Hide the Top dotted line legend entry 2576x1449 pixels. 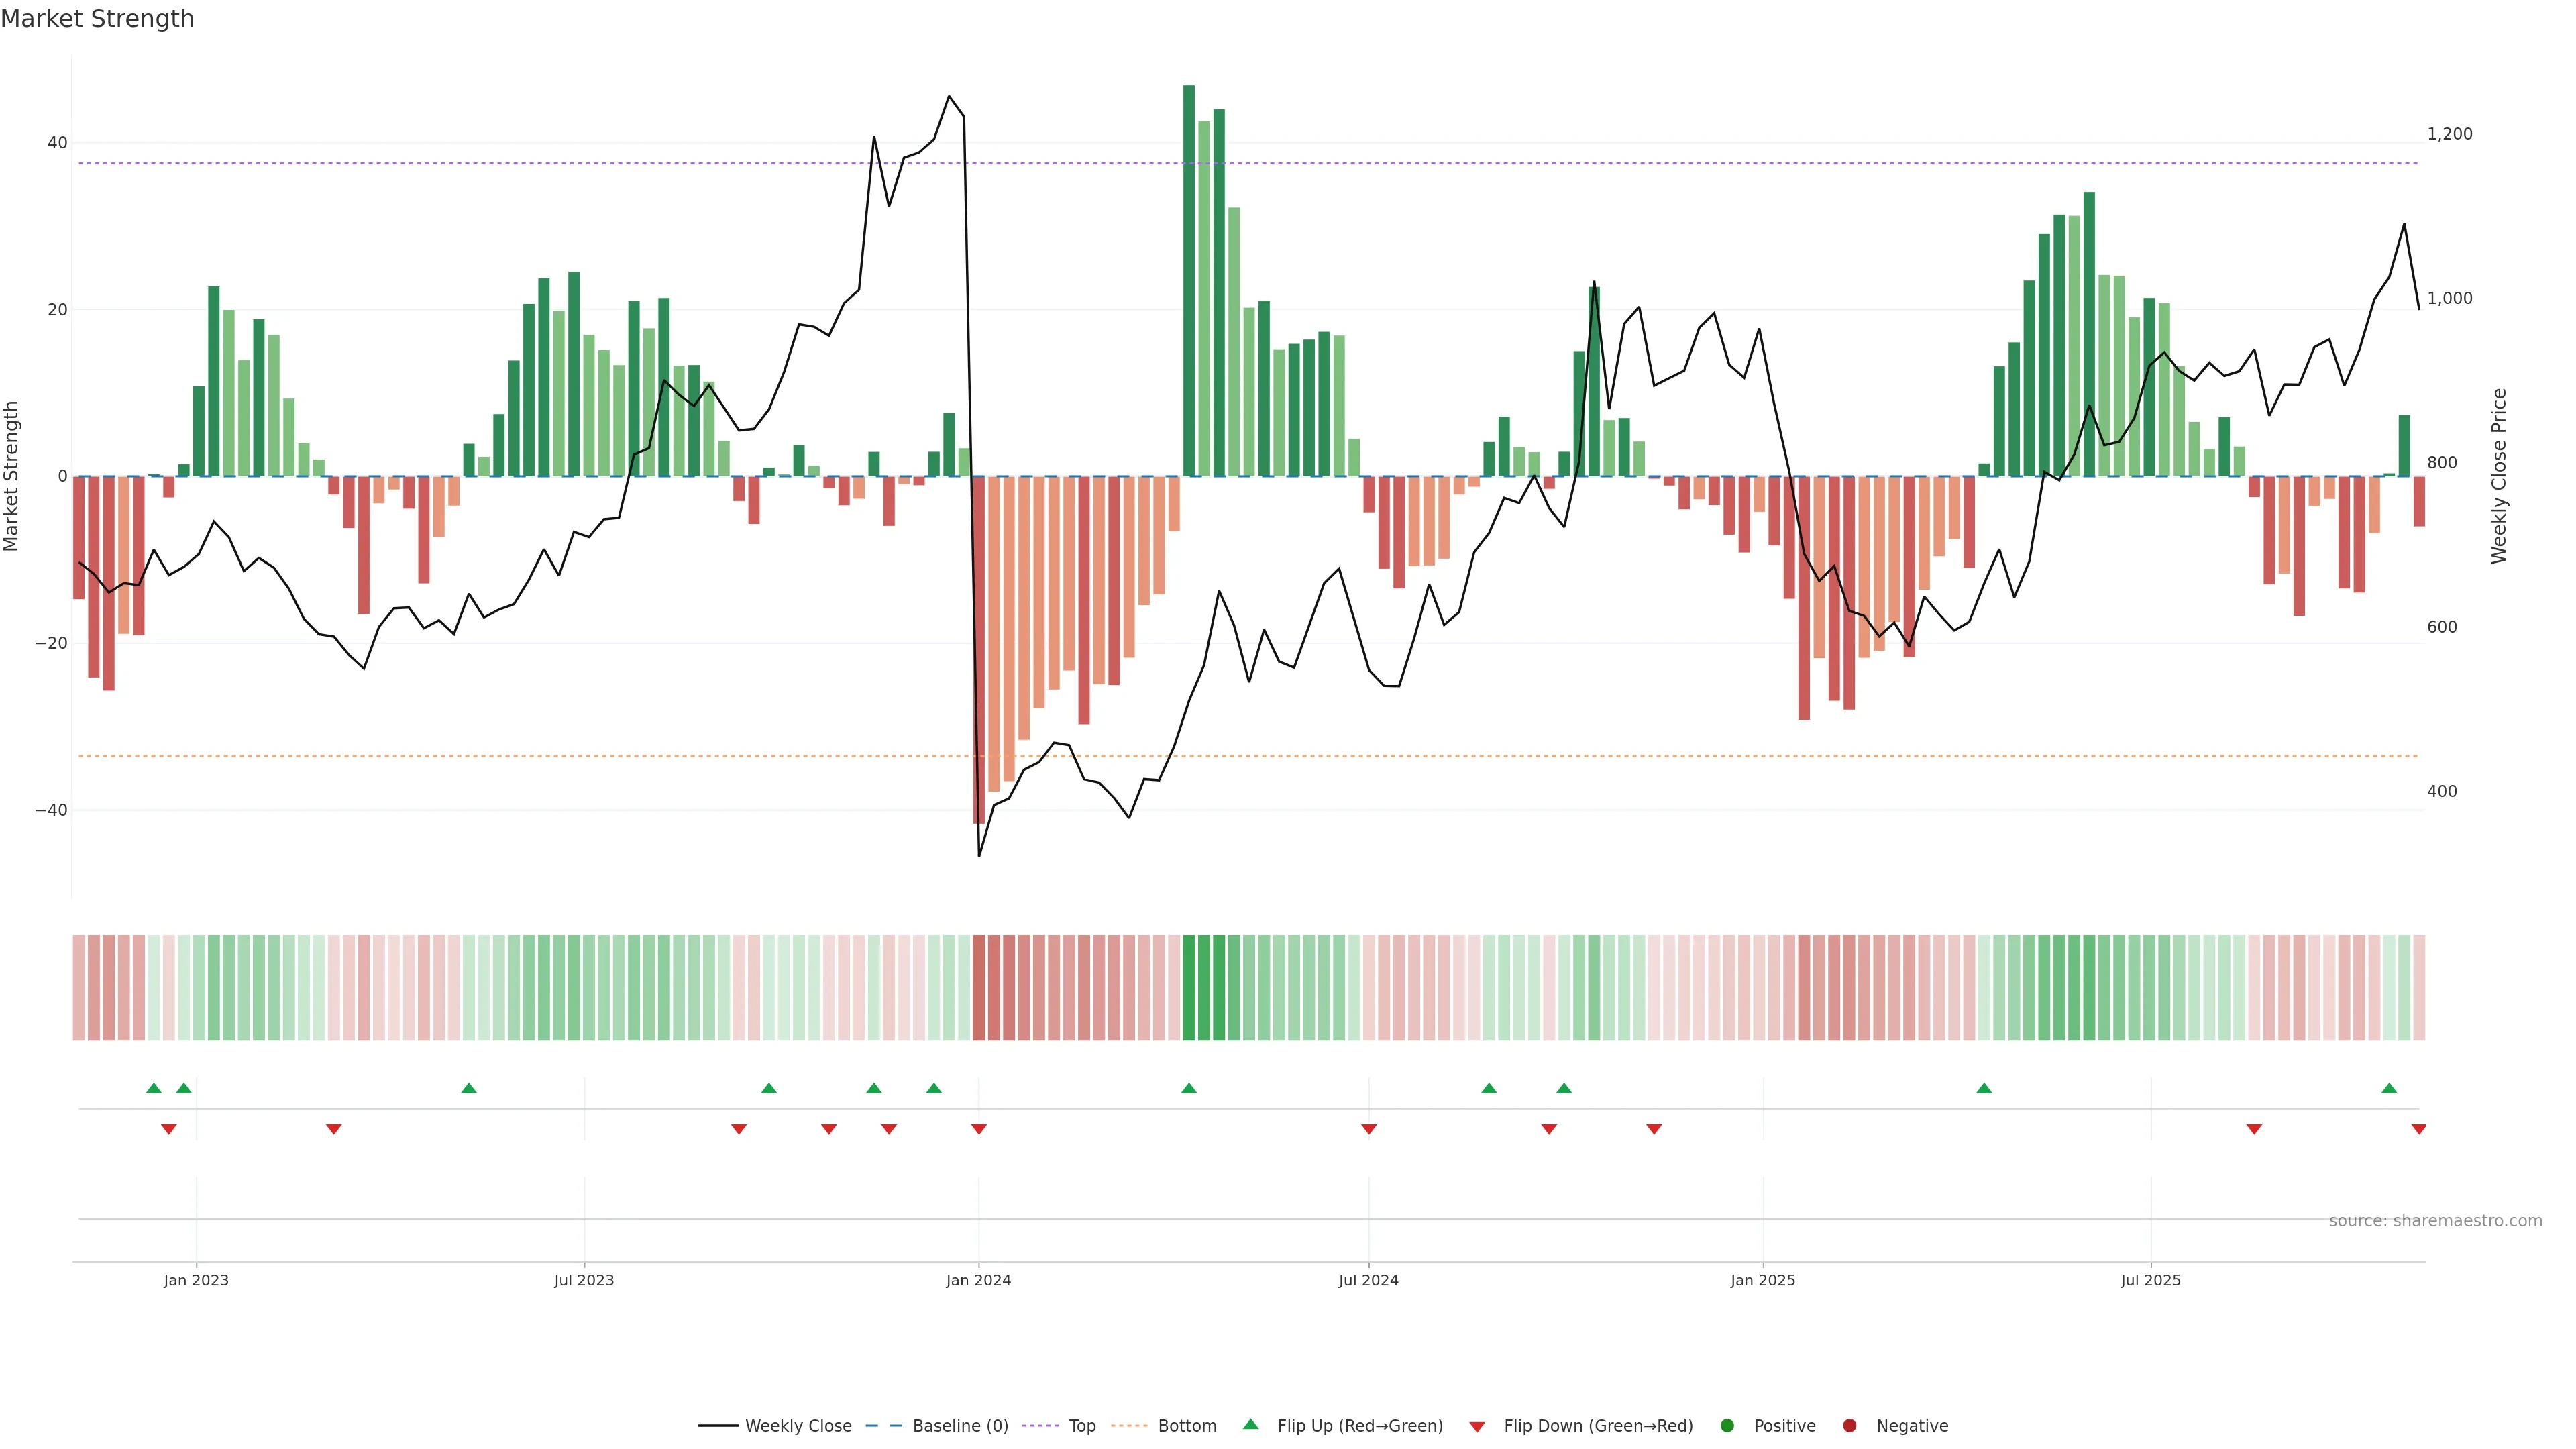coord(1081,1426)
